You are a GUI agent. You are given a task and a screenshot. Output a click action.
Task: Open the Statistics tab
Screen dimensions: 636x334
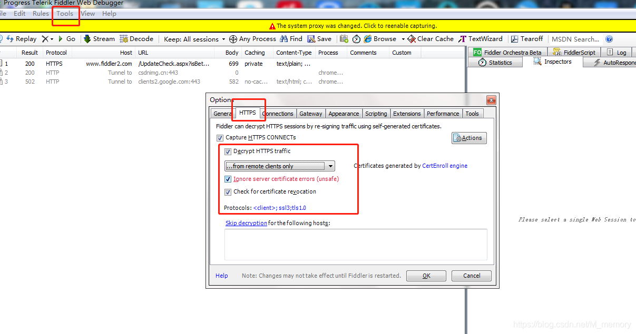(x=495, y=62)
